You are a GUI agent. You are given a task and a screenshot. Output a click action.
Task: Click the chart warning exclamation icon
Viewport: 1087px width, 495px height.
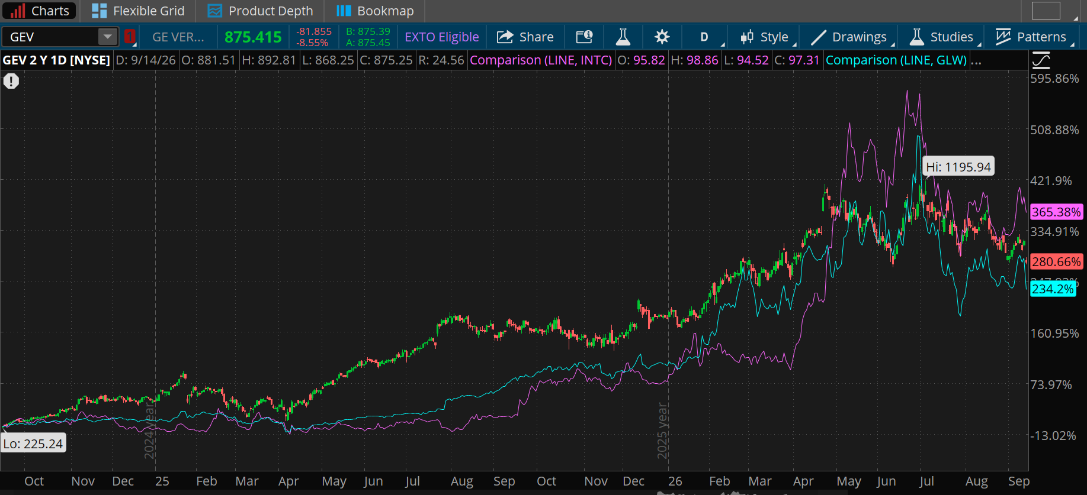11,81
